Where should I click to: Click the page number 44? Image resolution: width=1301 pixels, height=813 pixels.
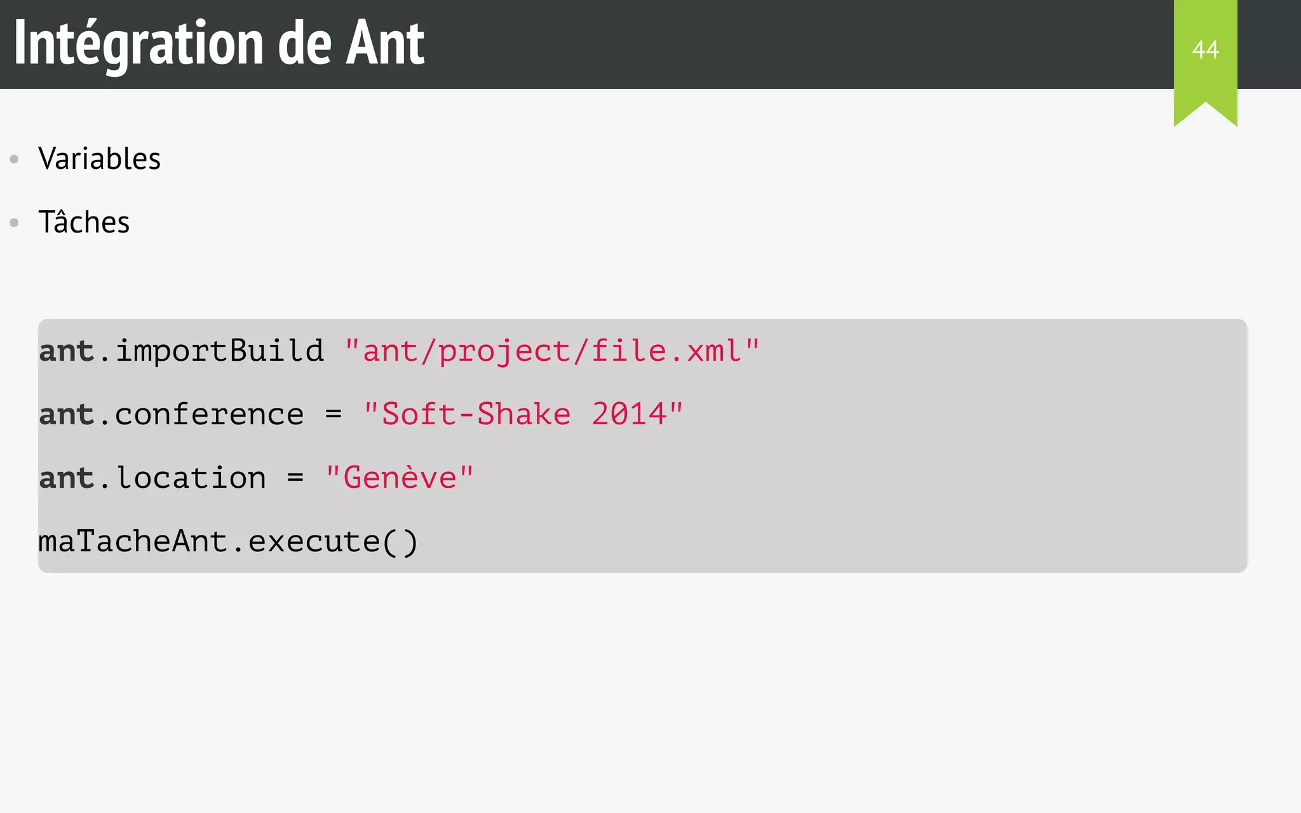click(x=1205, y=50)
